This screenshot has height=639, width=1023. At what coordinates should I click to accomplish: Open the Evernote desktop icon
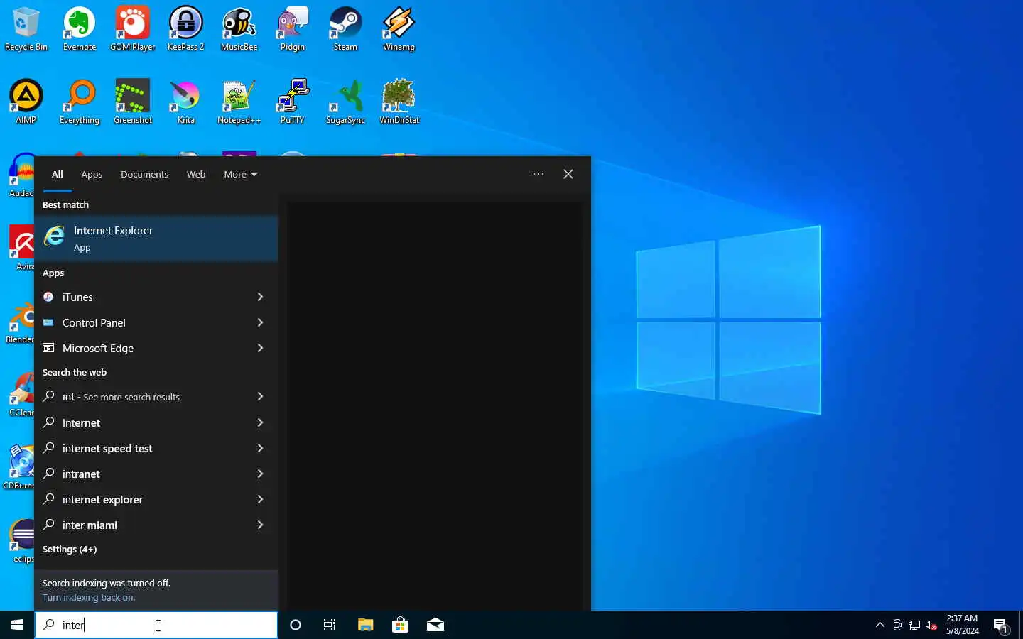click(x=80, y=28)
